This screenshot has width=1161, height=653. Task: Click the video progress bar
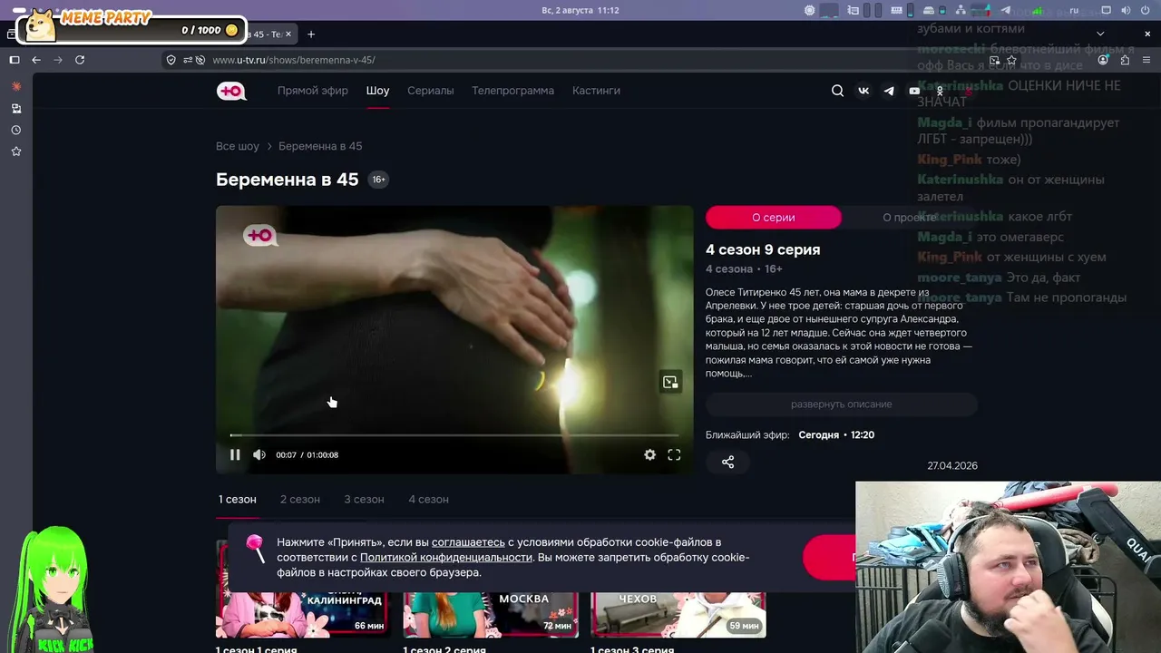point(454,435)
